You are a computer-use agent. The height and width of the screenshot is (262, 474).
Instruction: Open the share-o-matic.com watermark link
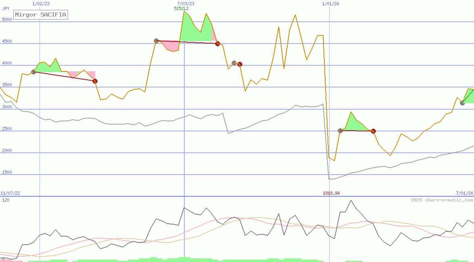click(442, 200)
